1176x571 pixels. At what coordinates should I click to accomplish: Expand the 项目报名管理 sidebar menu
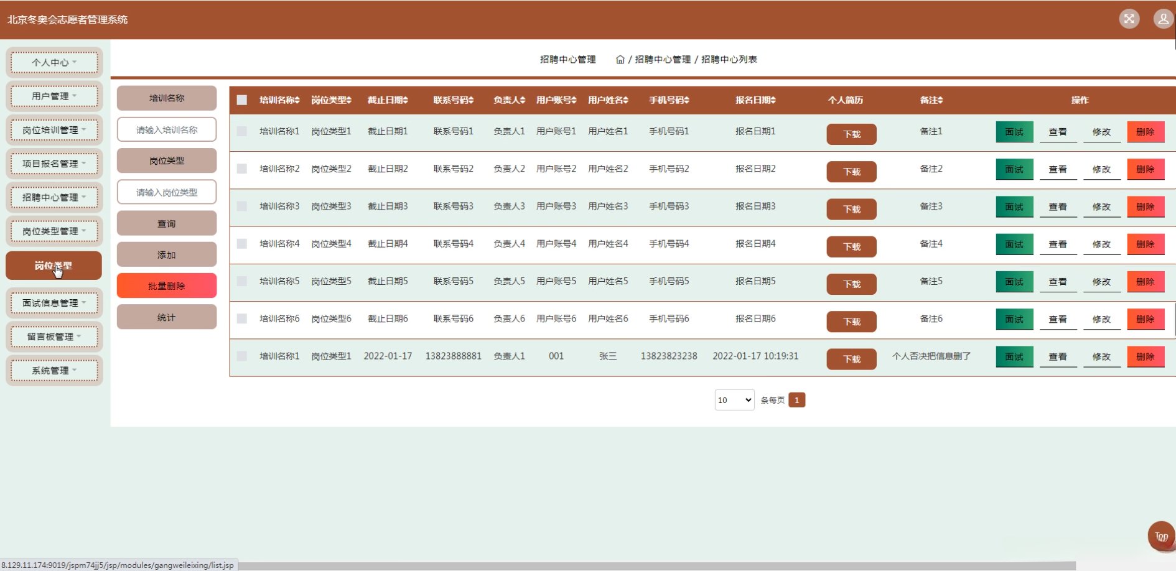(54, 164)
